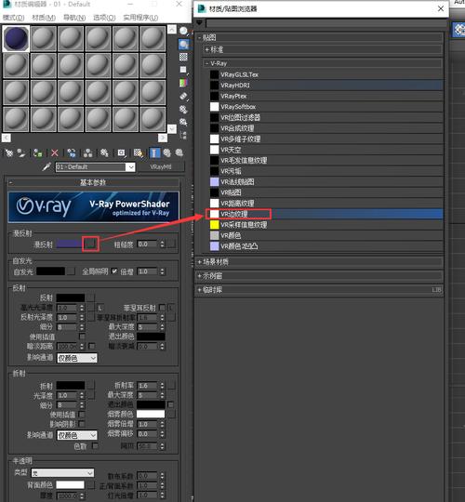The width and height of the screenshot is (465, 502).
Task: Click map button next to 反射 swatch
Action: click(91, 297)
